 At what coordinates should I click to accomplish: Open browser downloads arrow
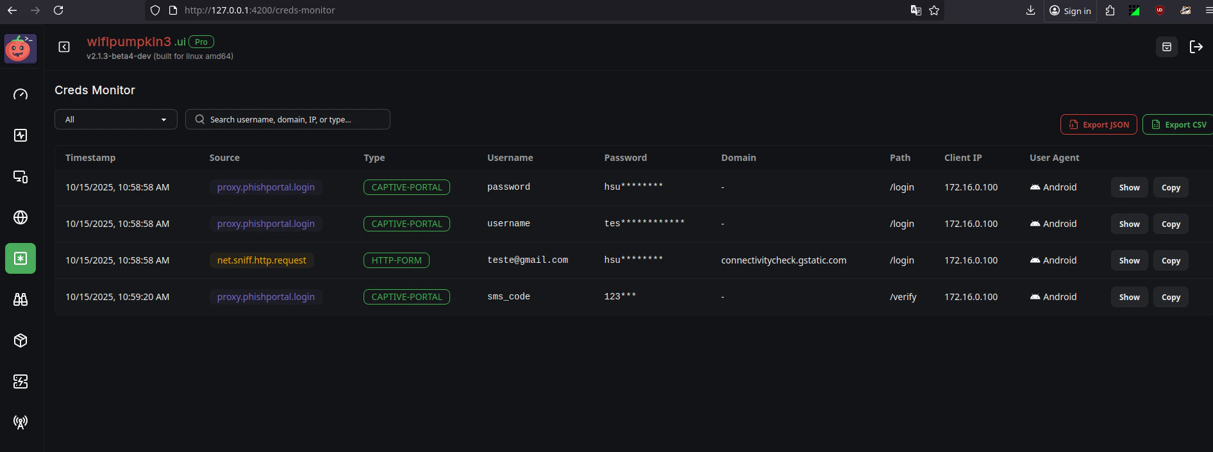click(1031, 10)
